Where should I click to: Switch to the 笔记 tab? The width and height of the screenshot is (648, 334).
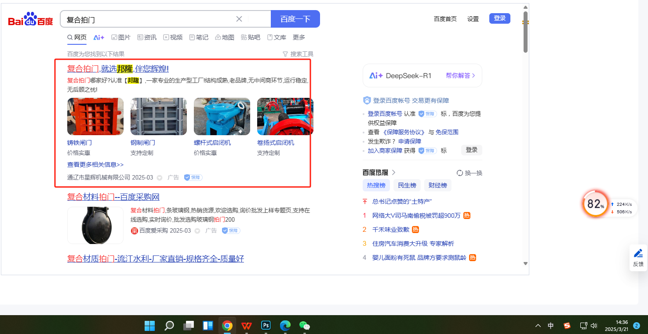click(x=199, y=37)
